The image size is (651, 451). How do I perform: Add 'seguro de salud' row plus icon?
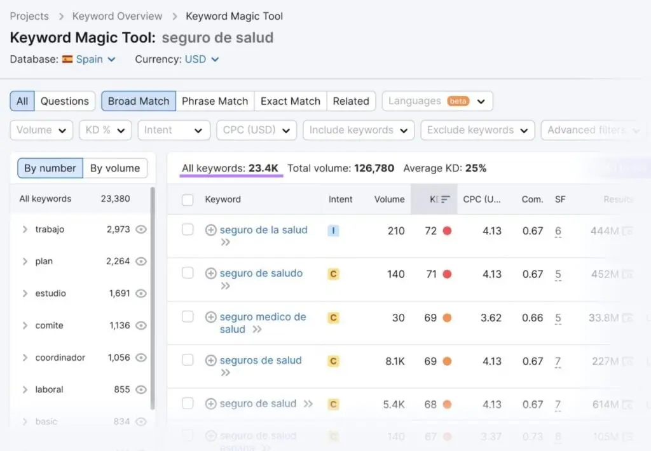(x=211, y=404)
